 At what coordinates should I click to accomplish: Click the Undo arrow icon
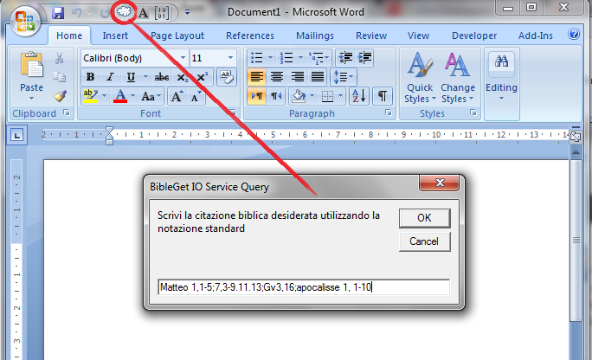coord(77,13)
